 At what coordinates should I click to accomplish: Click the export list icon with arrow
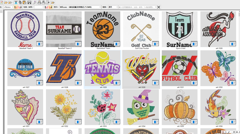click(x=48, y=3)
